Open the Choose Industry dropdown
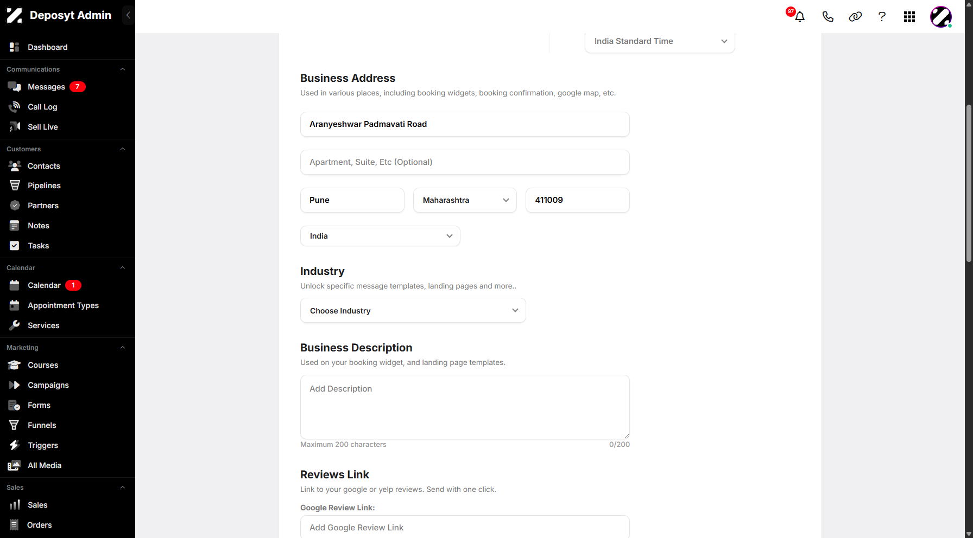 click(x=413, y=311)
